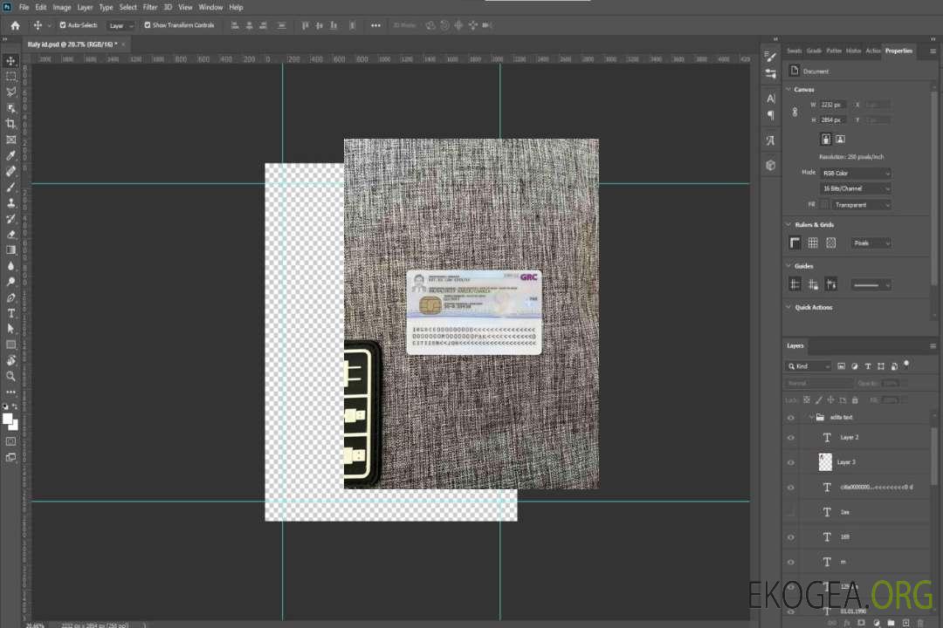Select the Horizontal Type tool

pos(11,313)
